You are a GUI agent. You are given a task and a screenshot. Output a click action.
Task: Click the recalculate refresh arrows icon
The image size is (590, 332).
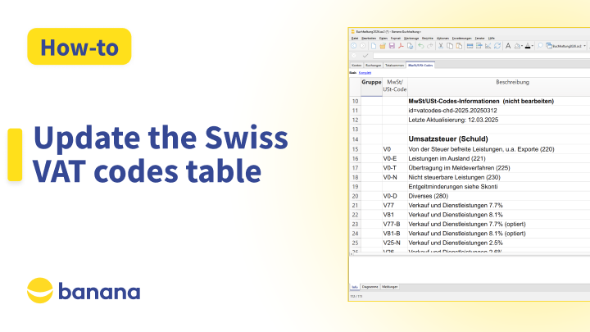point(497,46)
